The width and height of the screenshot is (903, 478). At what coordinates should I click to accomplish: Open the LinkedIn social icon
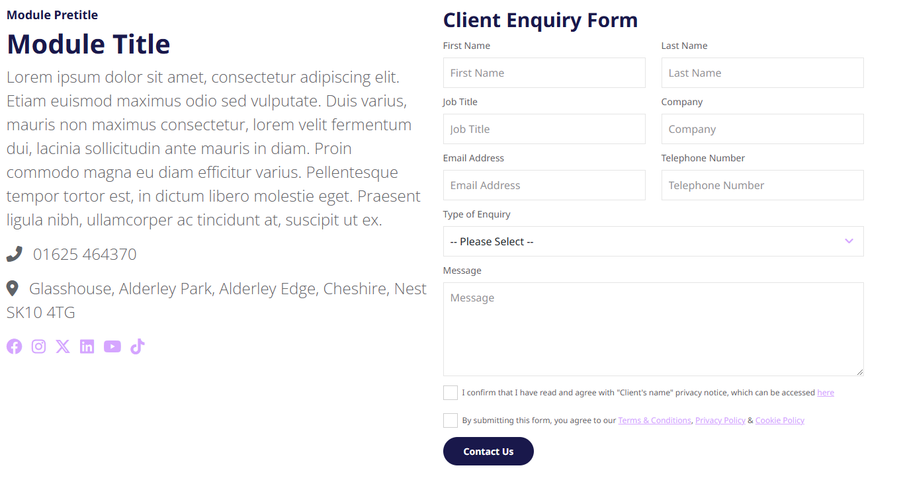[x=87, y=346]
